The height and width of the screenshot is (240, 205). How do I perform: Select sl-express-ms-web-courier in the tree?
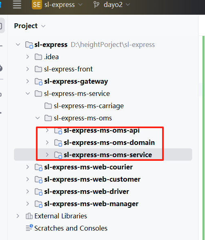pyautogui.click(x=88, y=167)
